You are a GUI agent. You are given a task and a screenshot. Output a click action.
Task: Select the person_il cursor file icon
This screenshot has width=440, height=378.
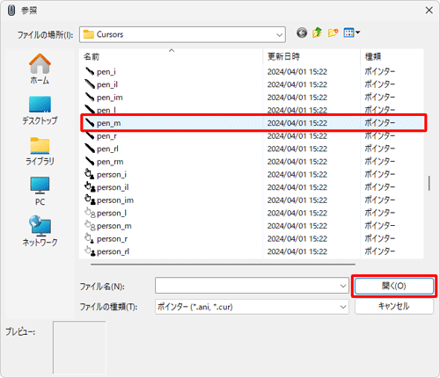pos(90,187)
